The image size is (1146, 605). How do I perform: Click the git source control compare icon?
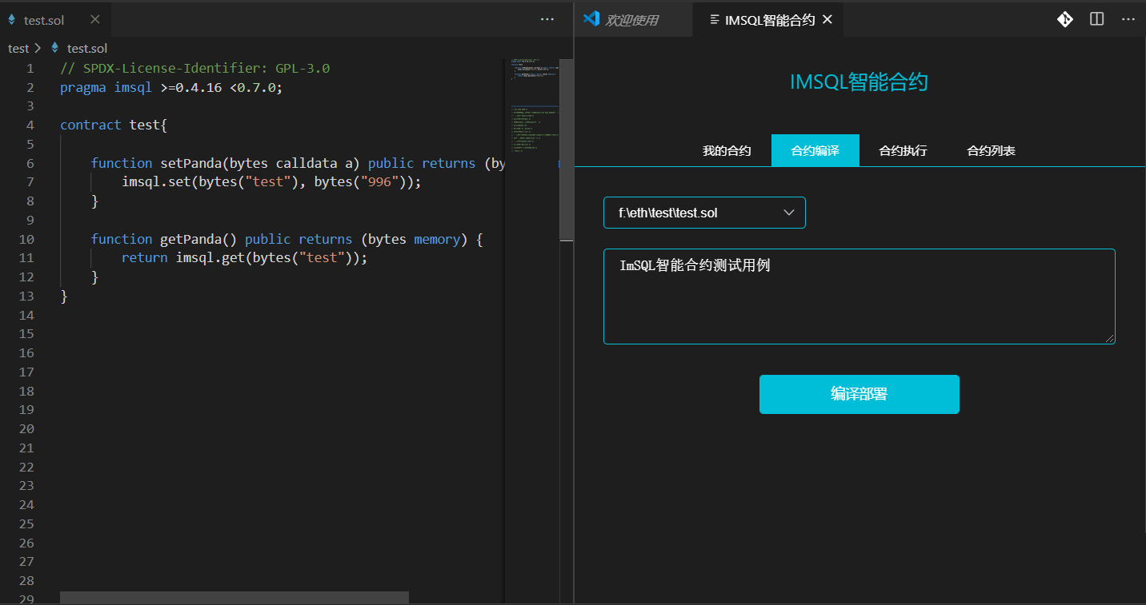coord(1064,19)
